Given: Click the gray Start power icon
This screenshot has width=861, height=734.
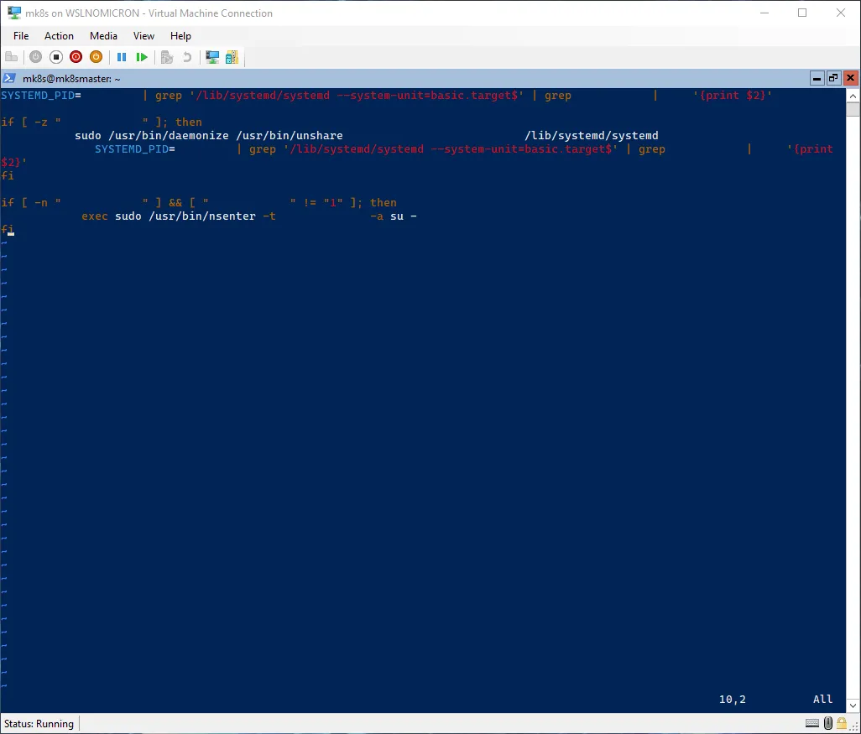Looking at the screenshot, I should click(35, 57).
